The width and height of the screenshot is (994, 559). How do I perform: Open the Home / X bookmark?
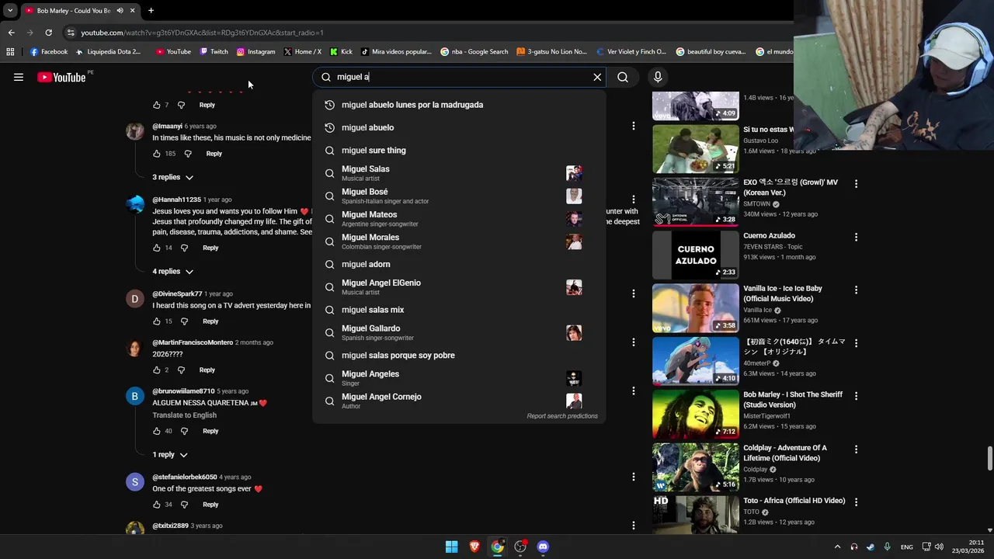pyautogui.click(x=302, y=52)
